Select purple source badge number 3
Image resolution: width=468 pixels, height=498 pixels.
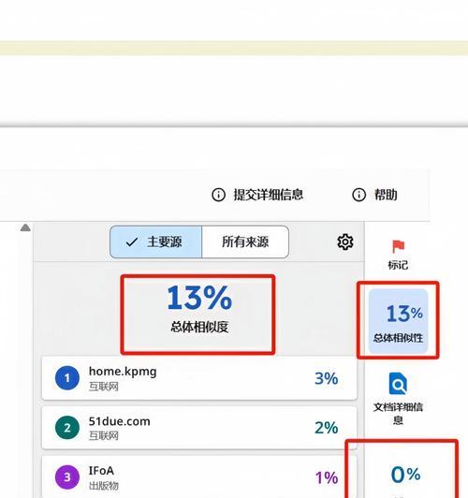click(67, 477)
